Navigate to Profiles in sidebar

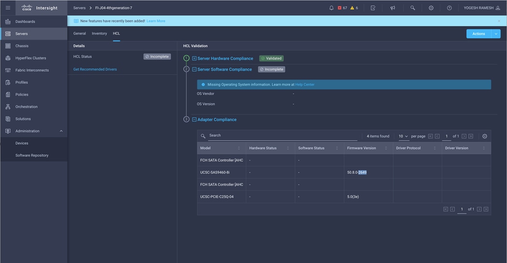pyautogui.click(x=34, y=82)
